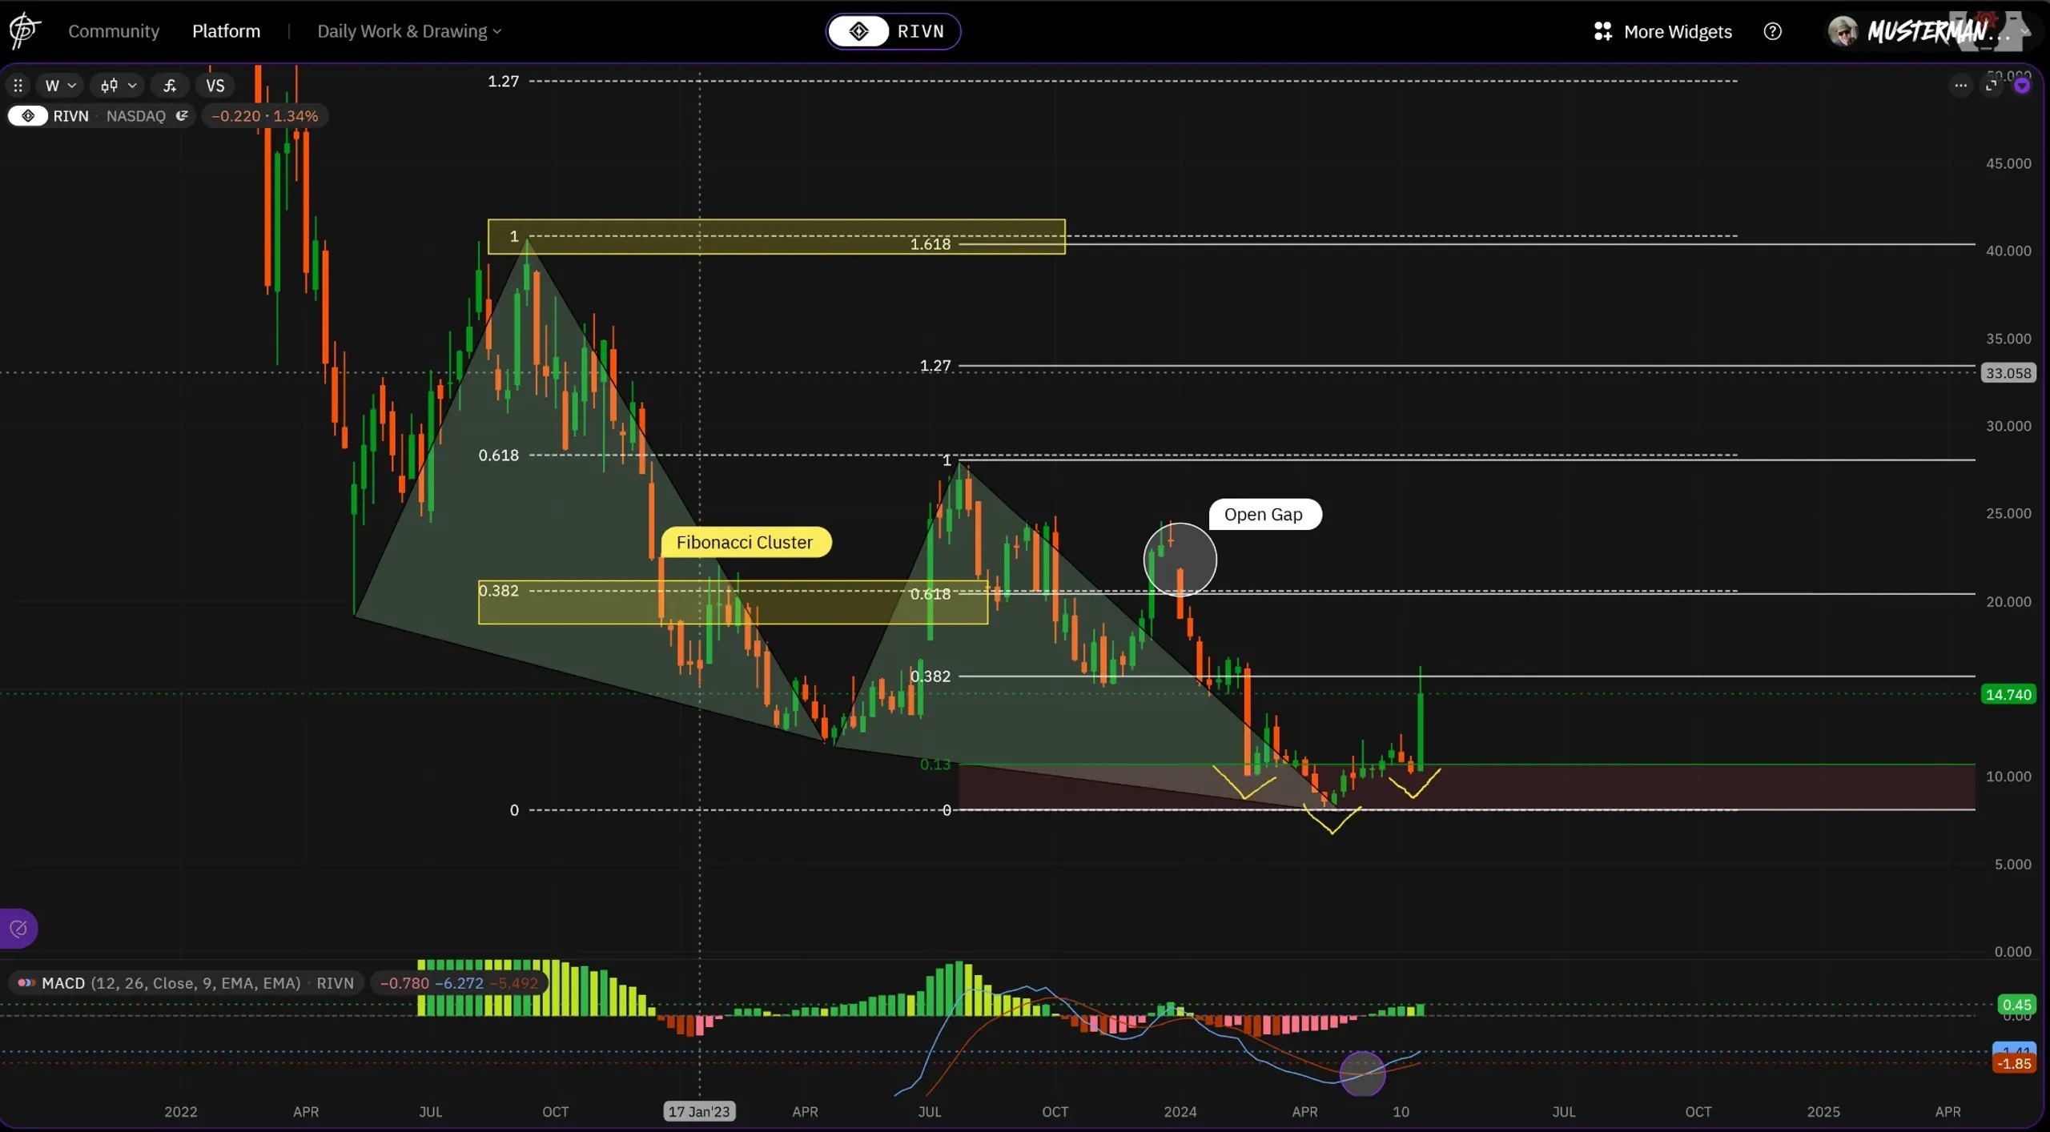Viewport: 2050px width, 1132px height.
Task: Toggle the icon next to NASDAQ label
Action: click(183, 116)
